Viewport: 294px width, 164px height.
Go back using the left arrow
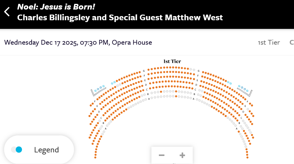(7, 12)
